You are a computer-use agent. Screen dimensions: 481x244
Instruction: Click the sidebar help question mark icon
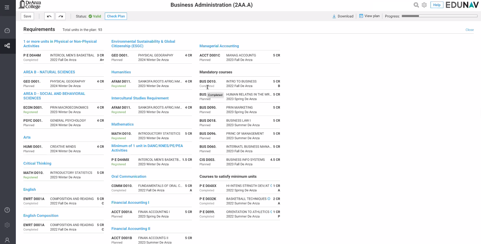pos(7,210)
